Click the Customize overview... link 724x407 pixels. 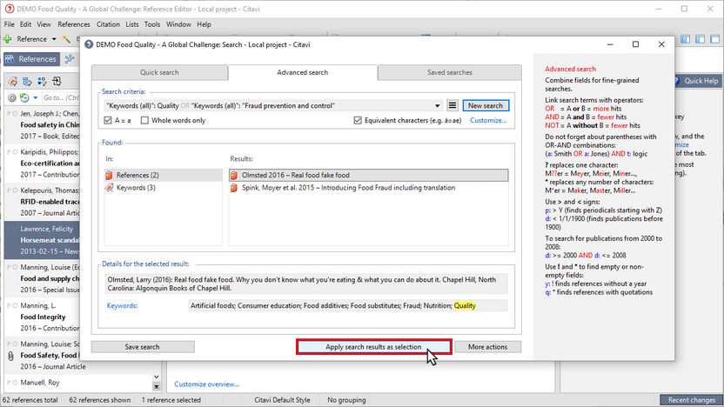point(206,384)
